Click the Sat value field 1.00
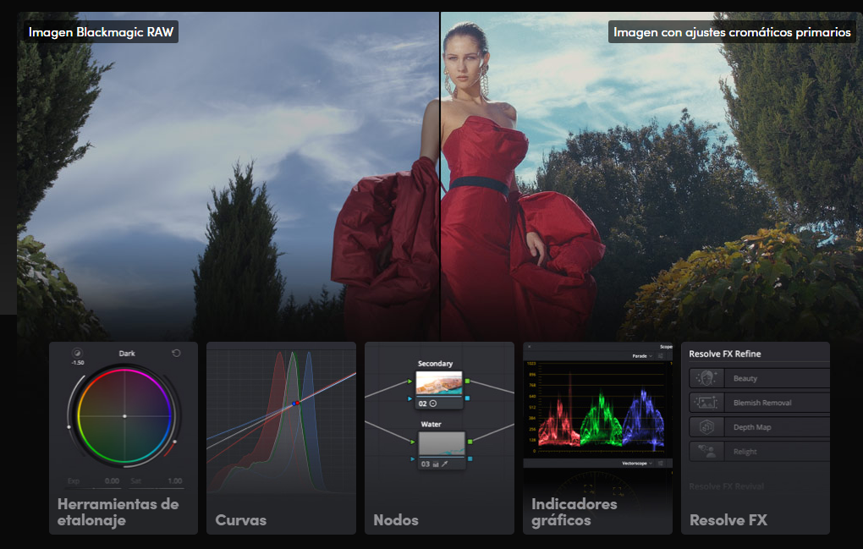 click(174, 480)
